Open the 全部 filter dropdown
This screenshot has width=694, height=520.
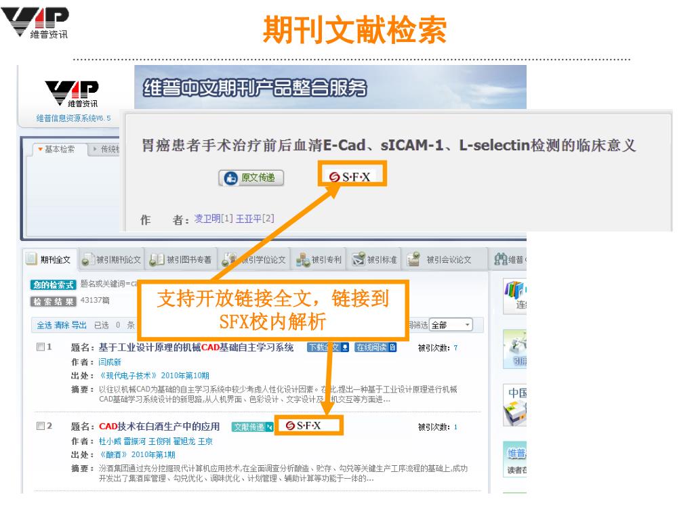(451, 325)
